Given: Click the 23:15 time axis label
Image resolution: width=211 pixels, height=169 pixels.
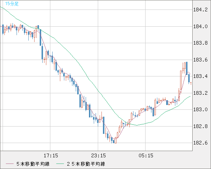Looking at the screenshot, I should pyautogui.click(x=99, y=155).
